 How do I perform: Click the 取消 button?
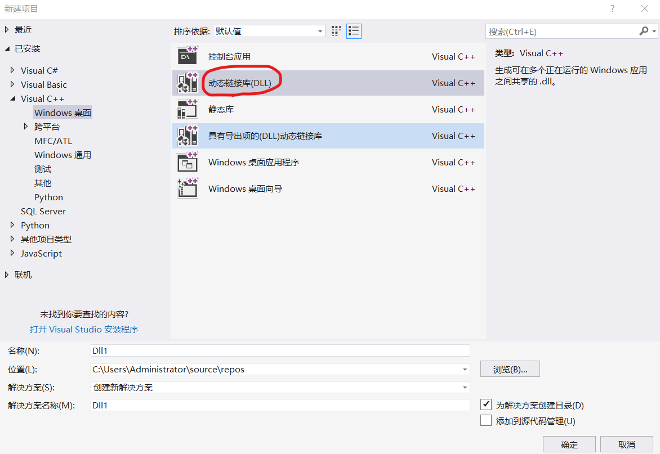(627, 444)
